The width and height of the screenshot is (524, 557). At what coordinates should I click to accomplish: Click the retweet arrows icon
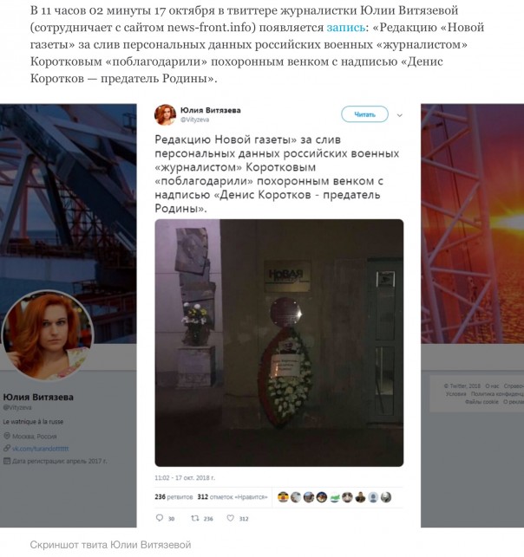[195, 518]
